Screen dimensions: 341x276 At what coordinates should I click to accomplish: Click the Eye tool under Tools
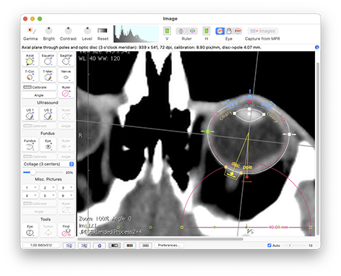coord(30,230)
